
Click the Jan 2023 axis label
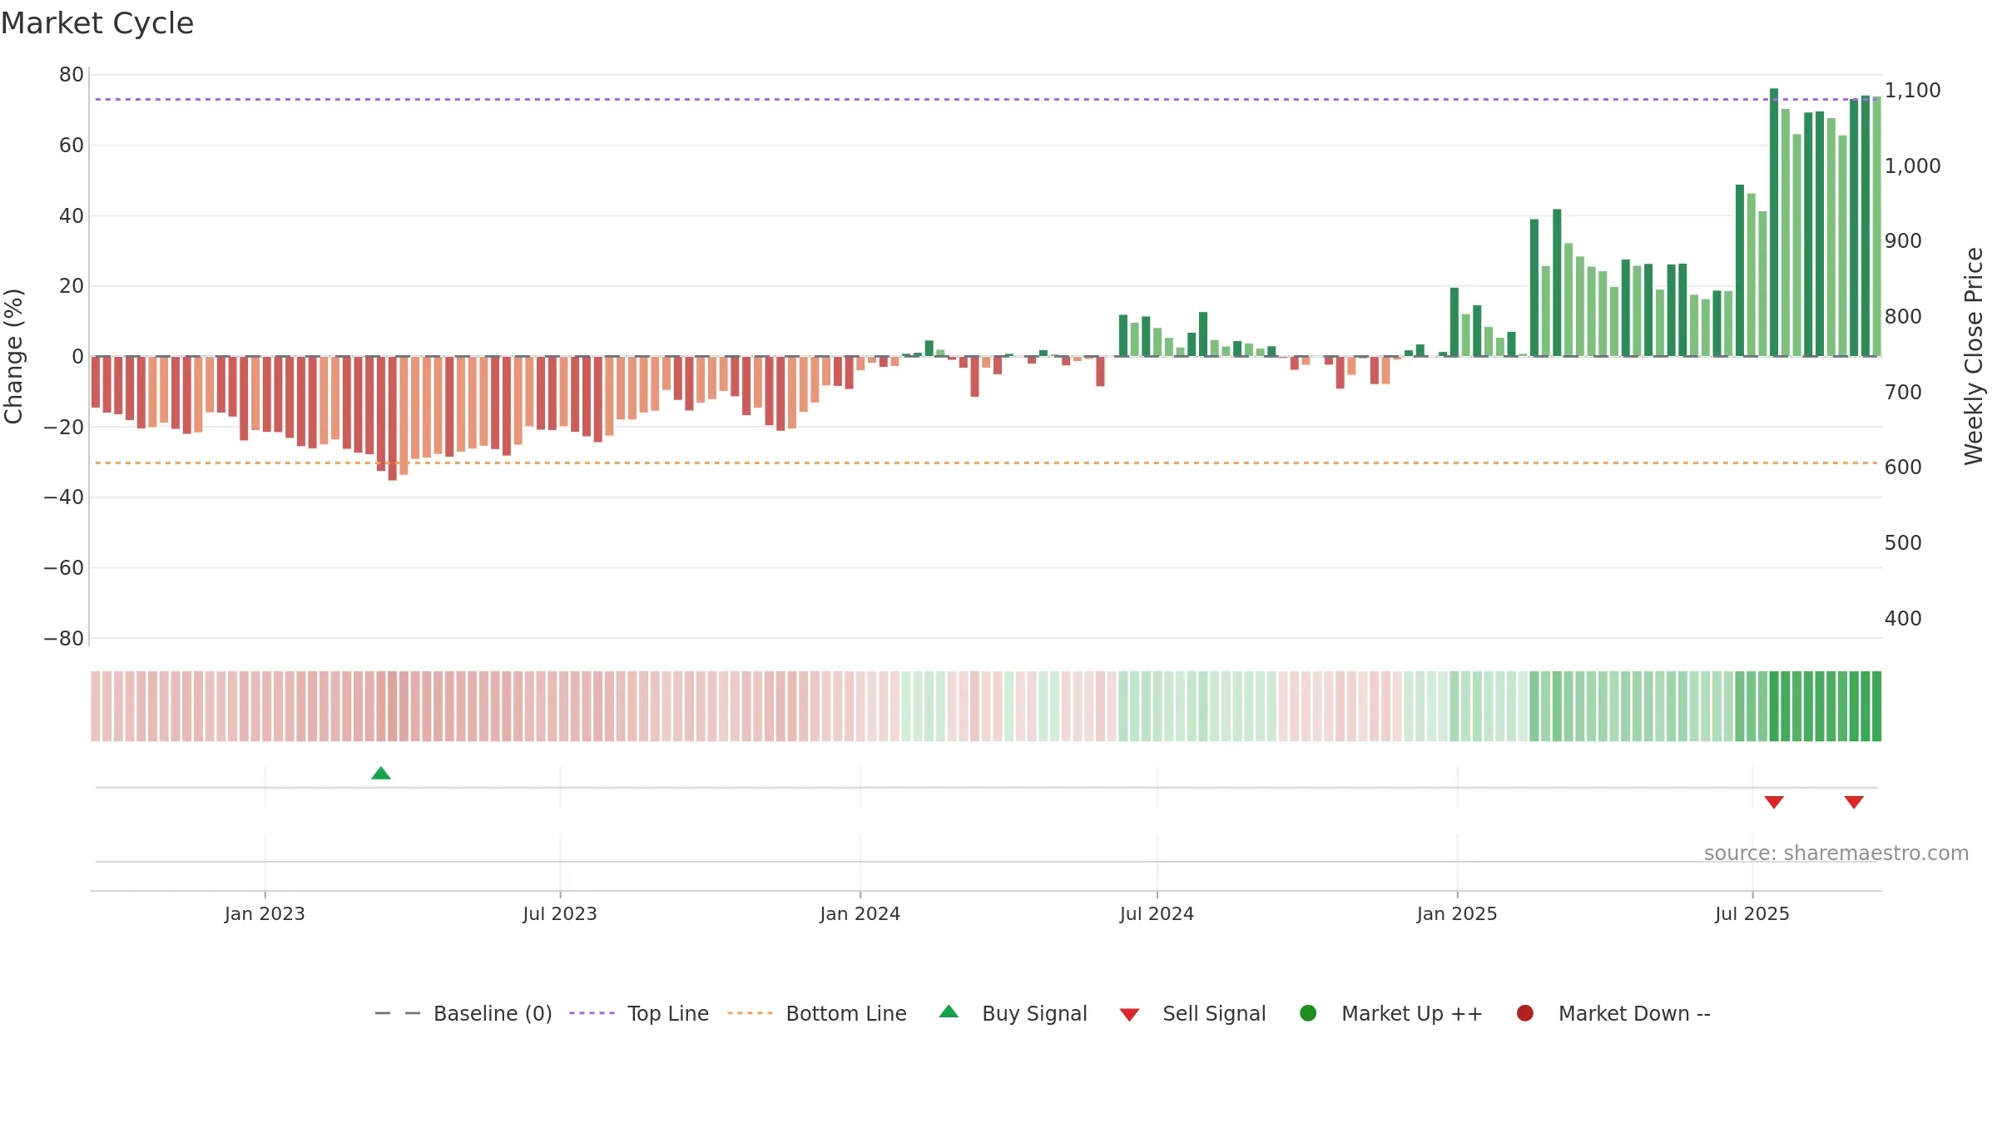[x=265, y=914]
